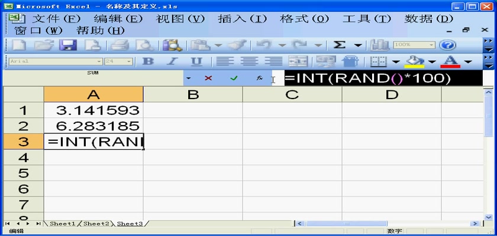Toggle Italic formatting
This screenshot has width=497, height=236.
[x=173, y=61]
